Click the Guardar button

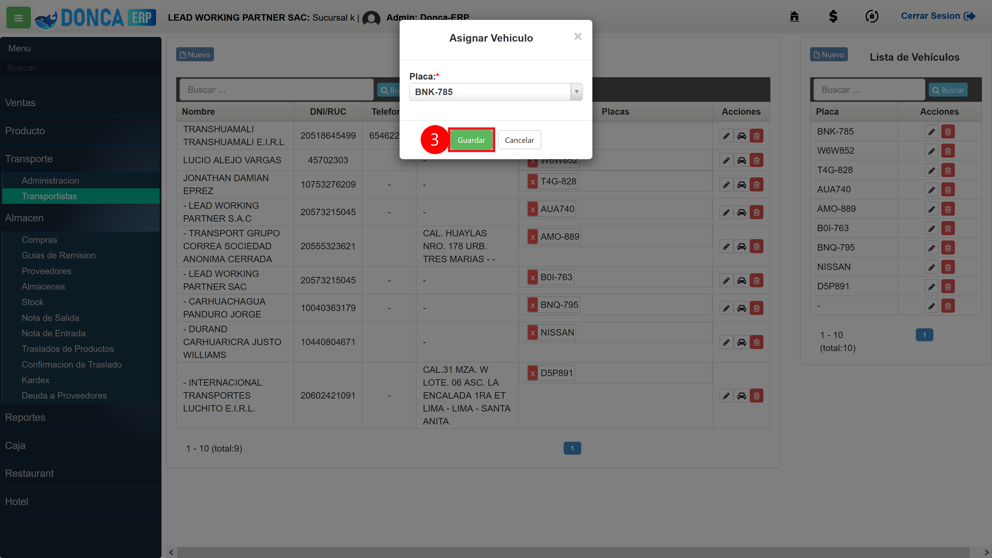pyautogui.click(x=471, y=140)
